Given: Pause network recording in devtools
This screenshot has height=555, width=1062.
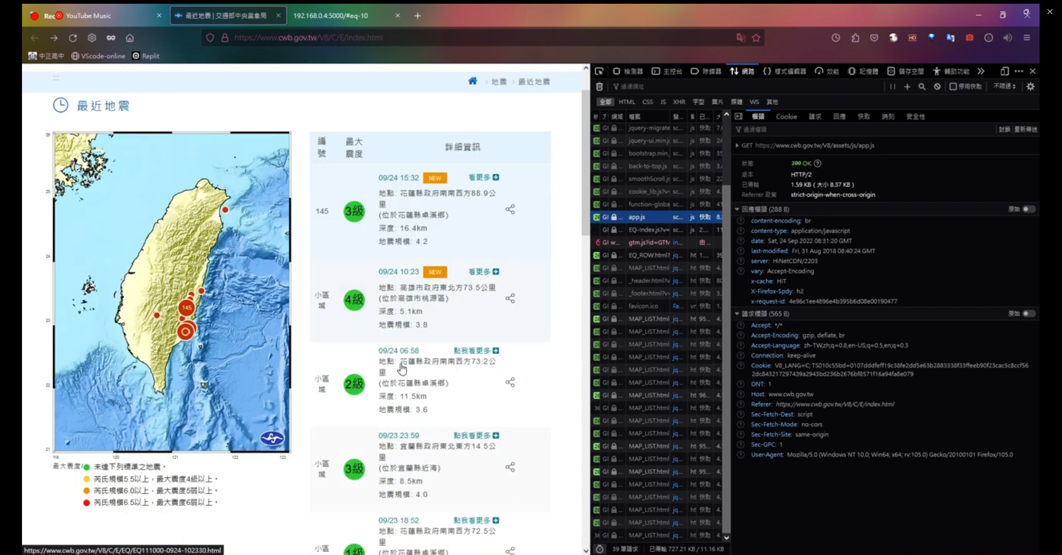Looking at the screenshot, I should [892, 86].
